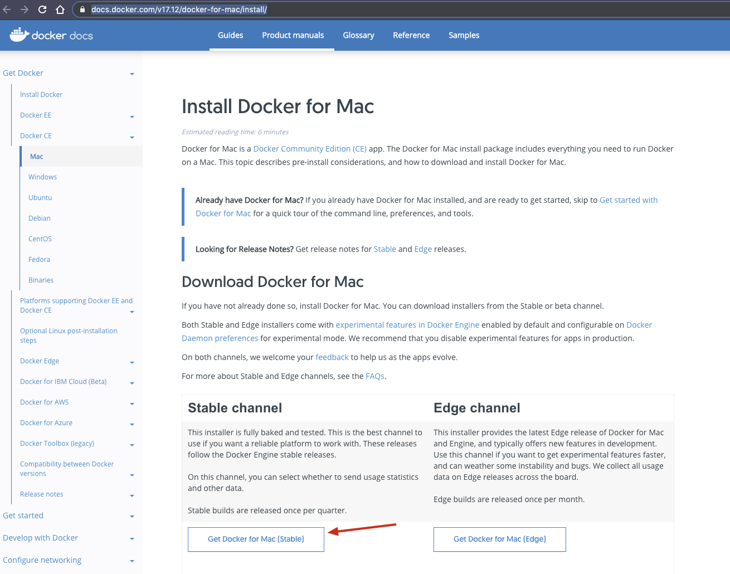The image size is (730, 574).
Task: Open Optional Linux post-installation steps
Action: tap(69, 335)
